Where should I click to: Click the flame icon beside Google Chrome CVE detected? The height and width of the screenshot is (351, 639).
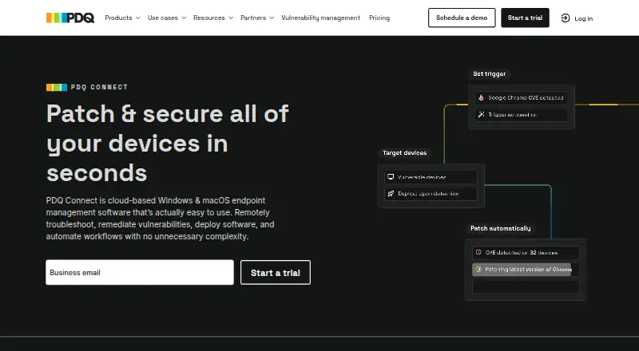point(481,98)
